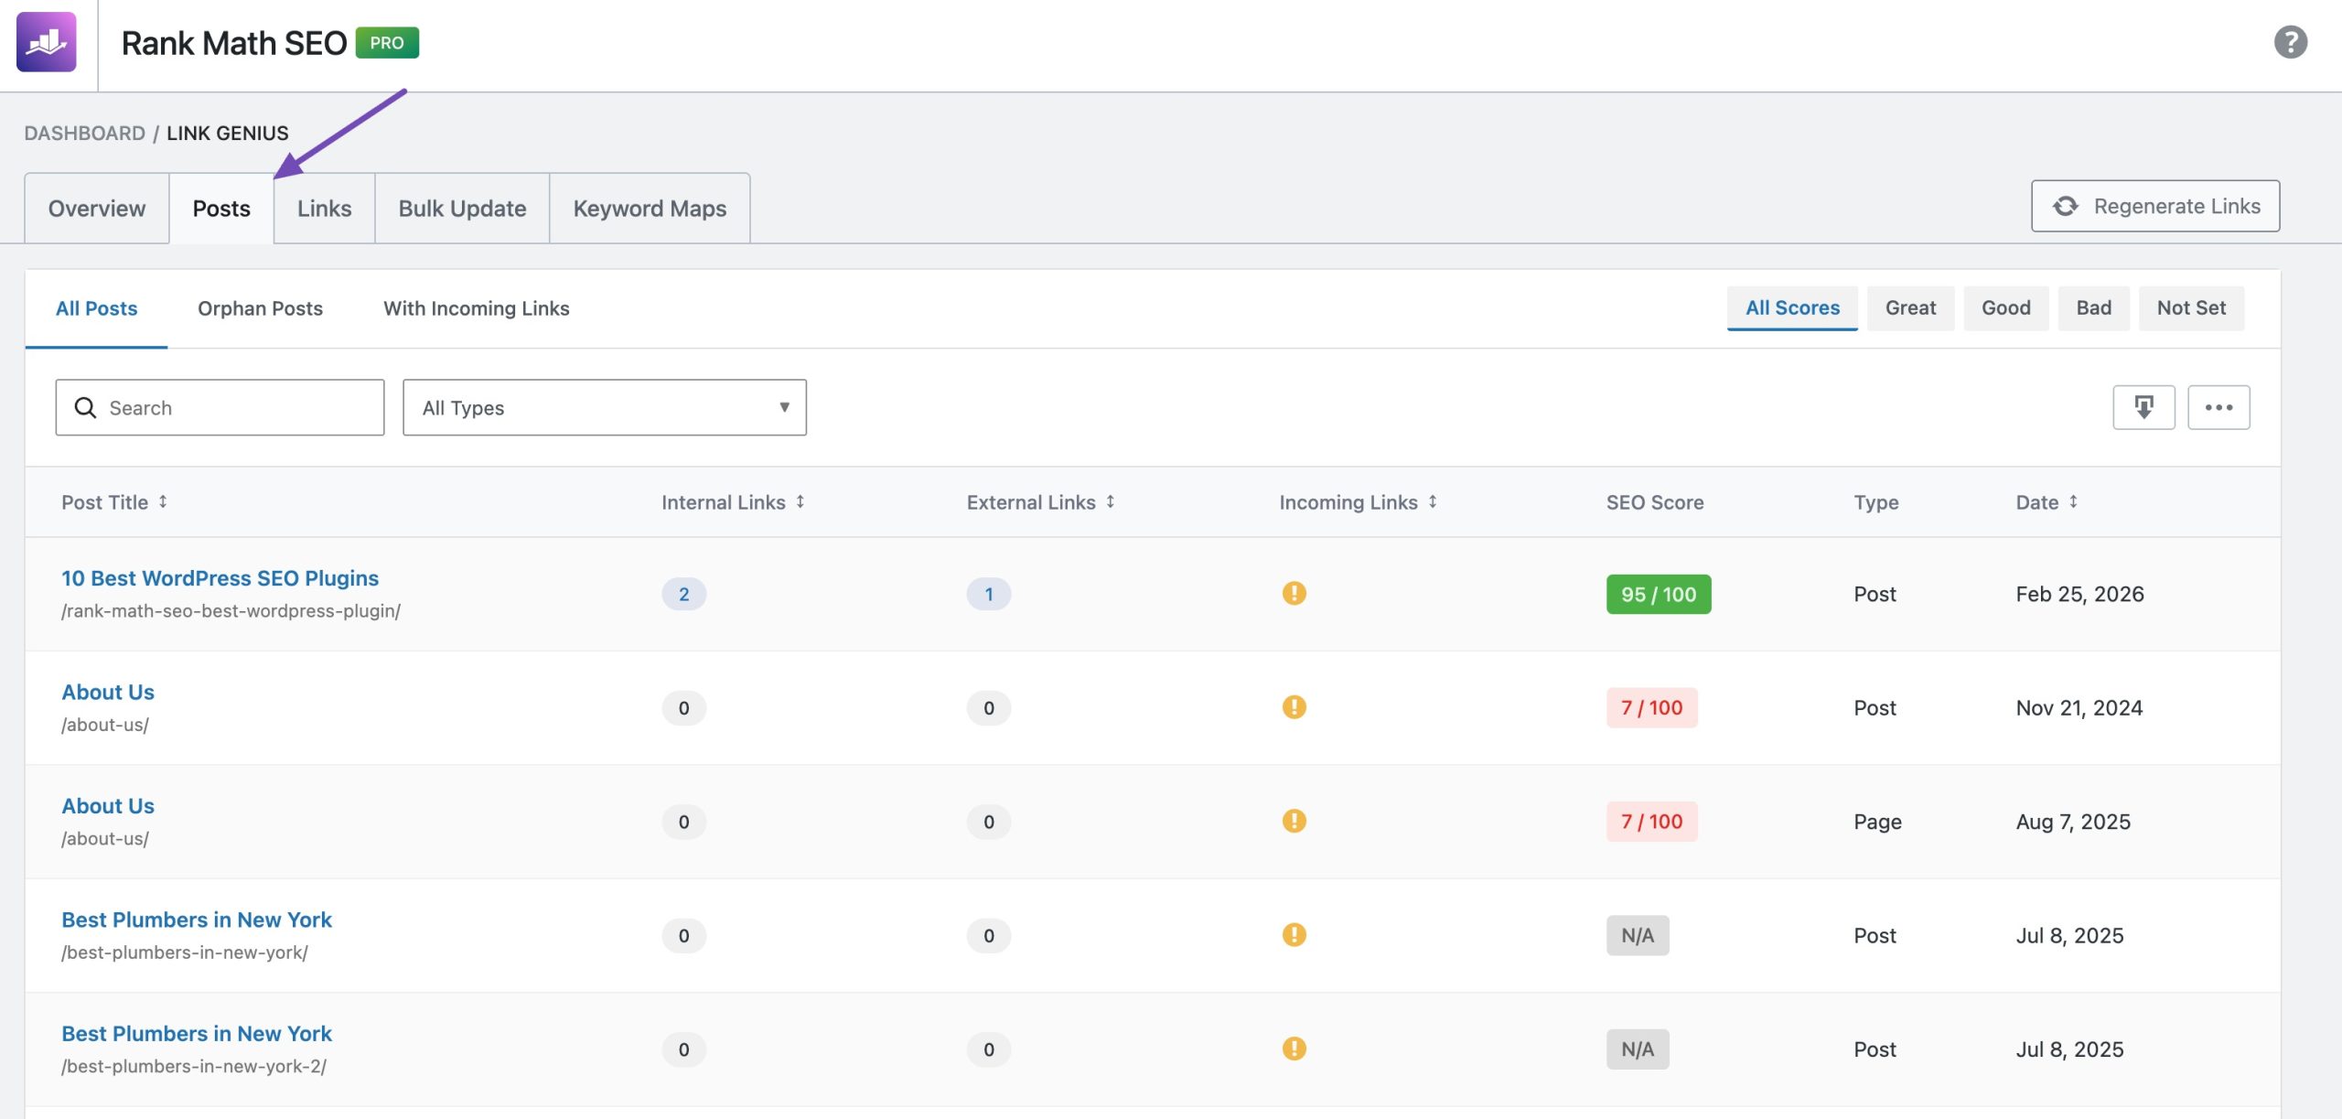
Task: Sort posts using the Date column arrows
Action: (x=2074, y=501)
